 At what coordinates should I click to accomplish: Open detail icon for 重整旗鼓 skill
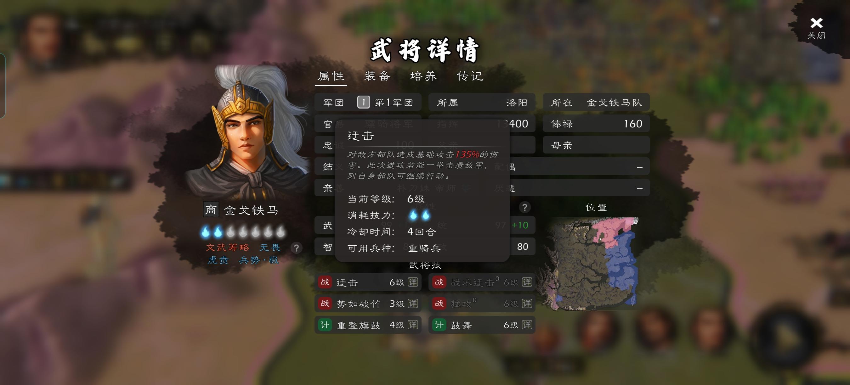pyautogui.click(x=413, y=325)
